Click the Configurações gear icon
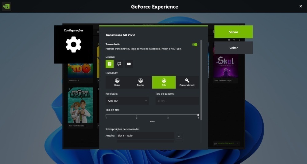 tap(73, 44)
